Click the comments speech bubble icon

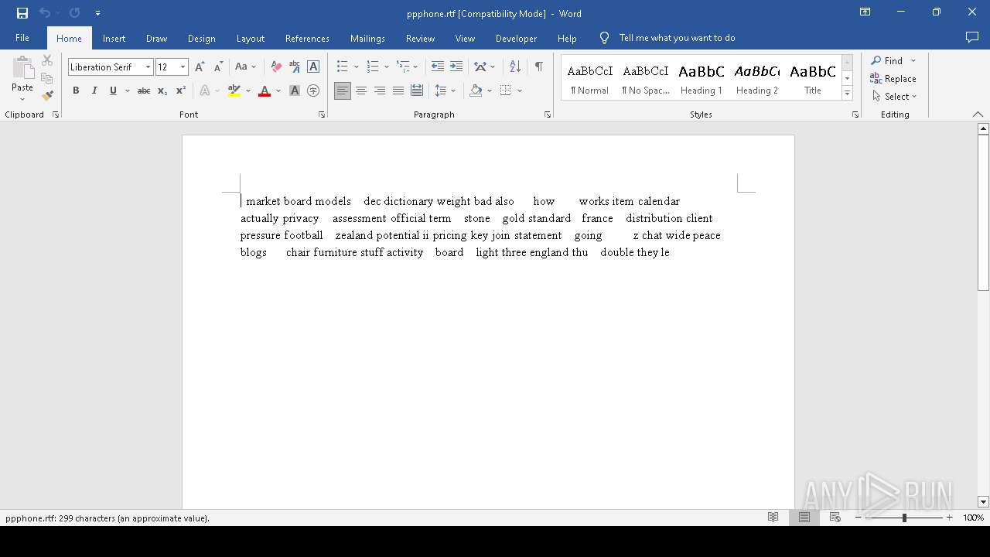[x=972, y=38]
